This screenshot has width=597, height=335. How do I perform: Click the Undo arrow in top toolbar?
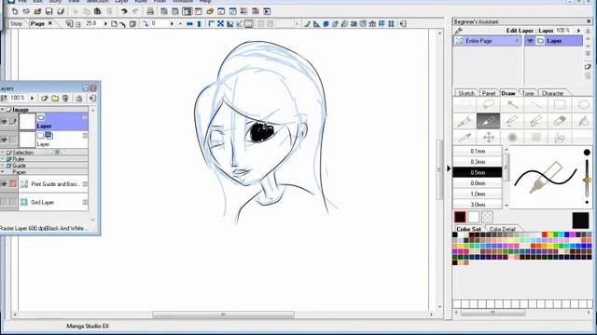124,11
